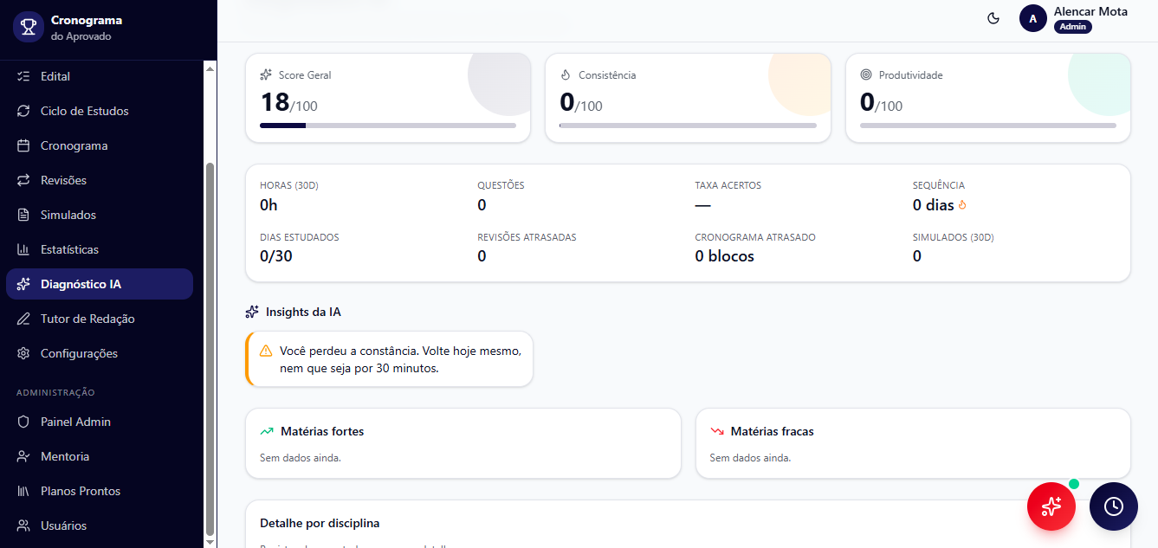Click the Score Geral progress bar

point(388,126)
